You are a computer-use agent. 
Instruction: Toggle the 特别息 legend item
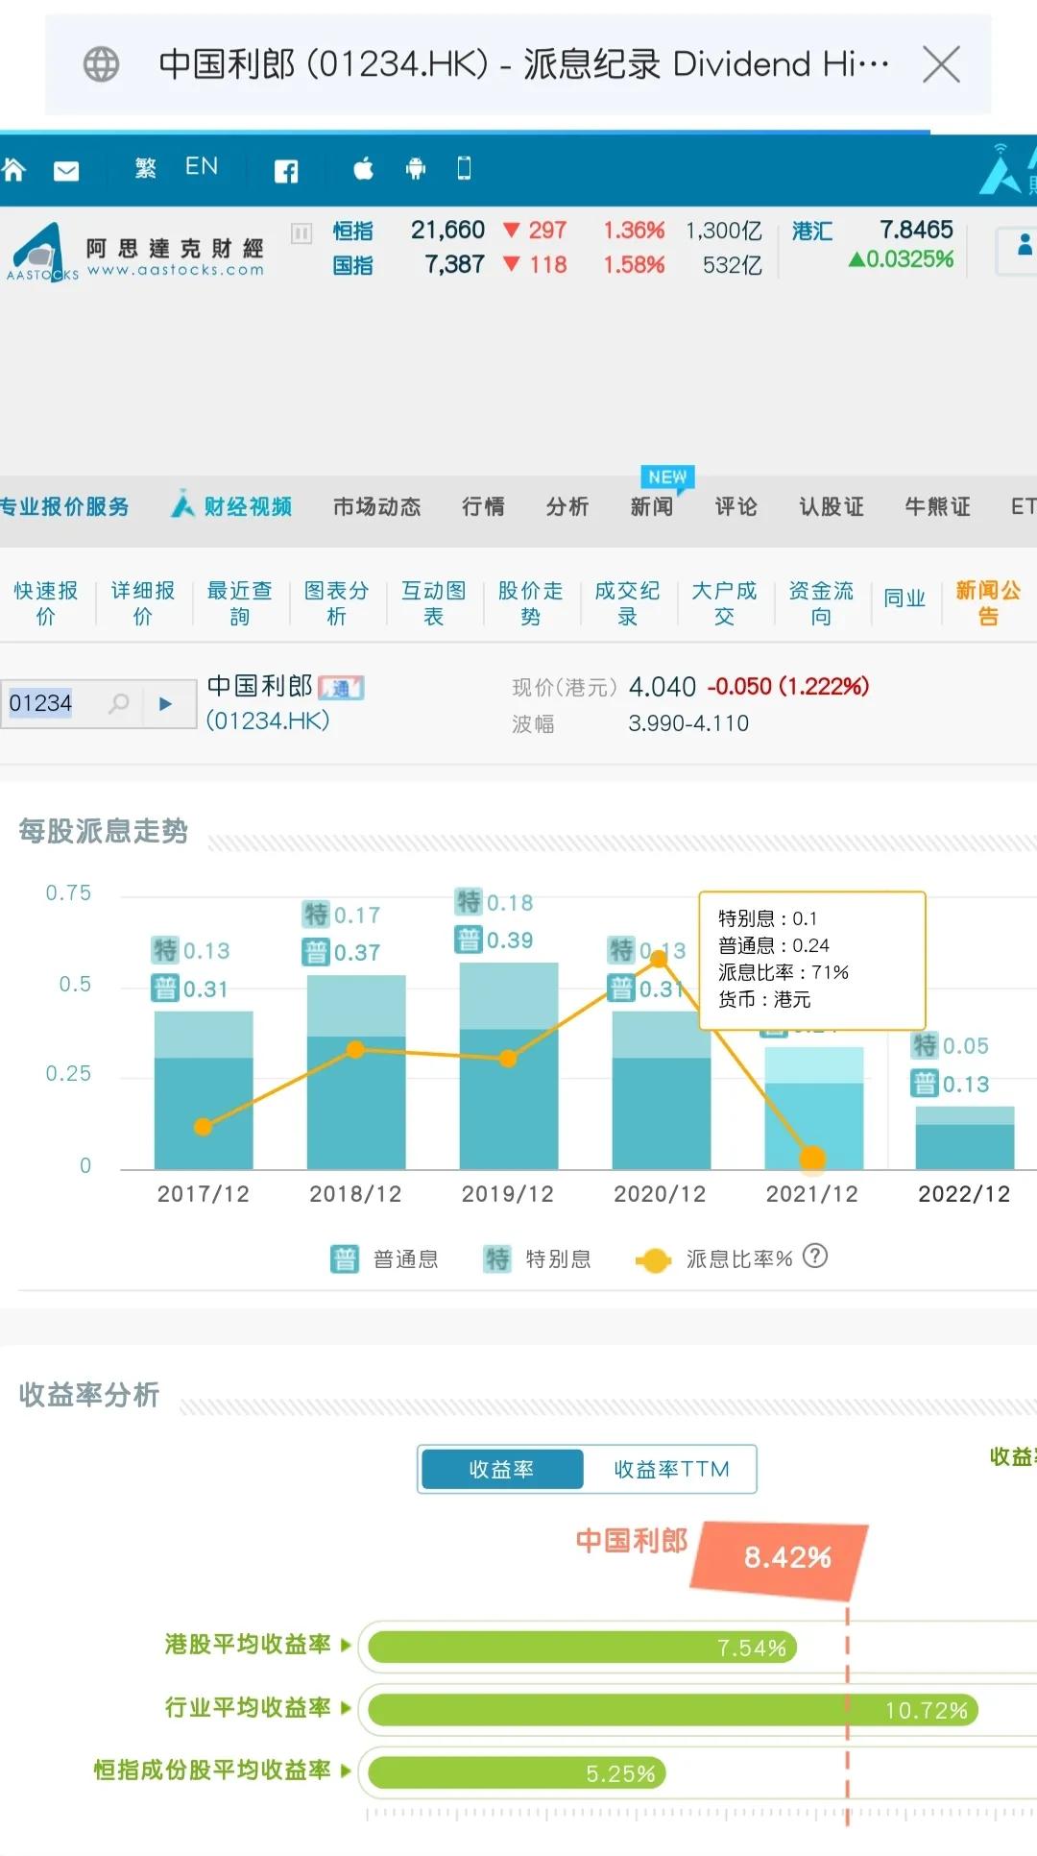tap(537, 1258)
